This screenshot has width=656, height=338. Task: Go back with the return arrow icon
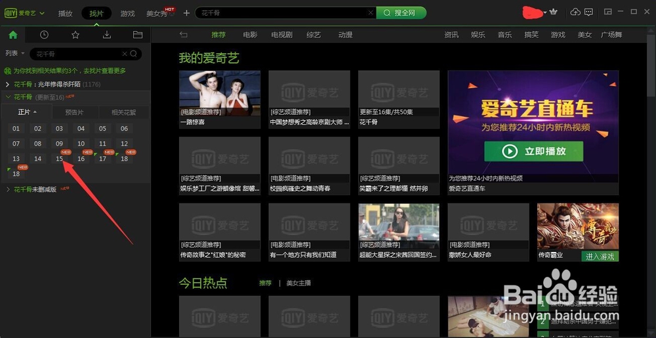coord(183,35)
